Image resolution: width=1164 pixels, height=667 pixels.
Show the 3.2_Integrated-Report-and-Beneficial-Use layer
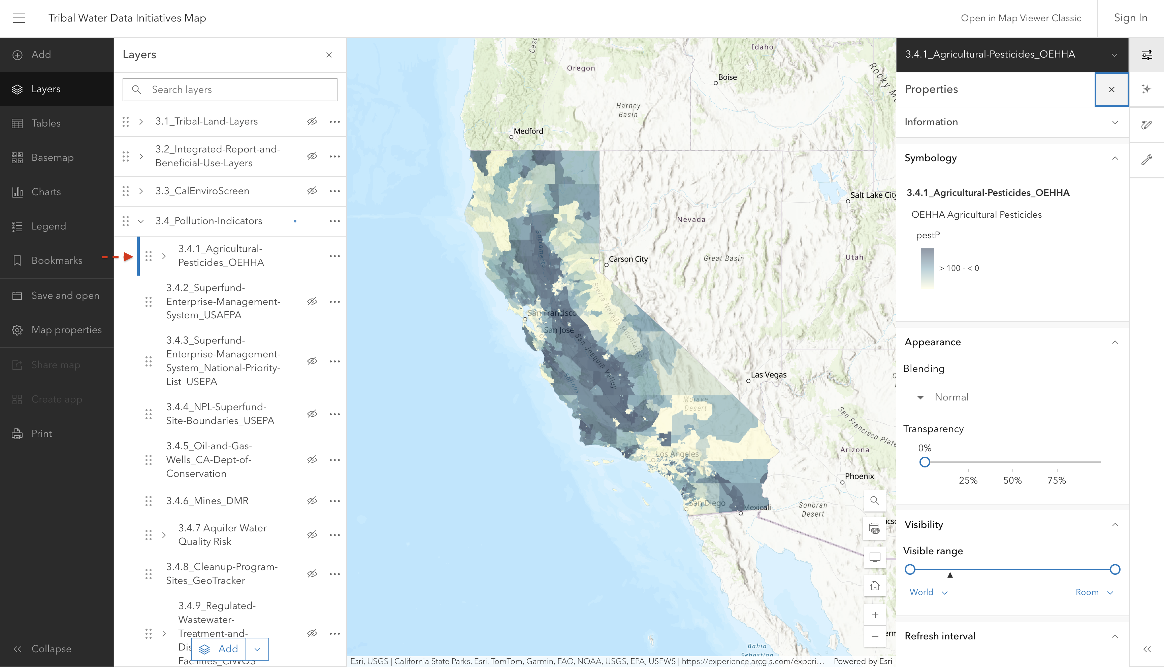pyautogui.click(x=312, y=156)
